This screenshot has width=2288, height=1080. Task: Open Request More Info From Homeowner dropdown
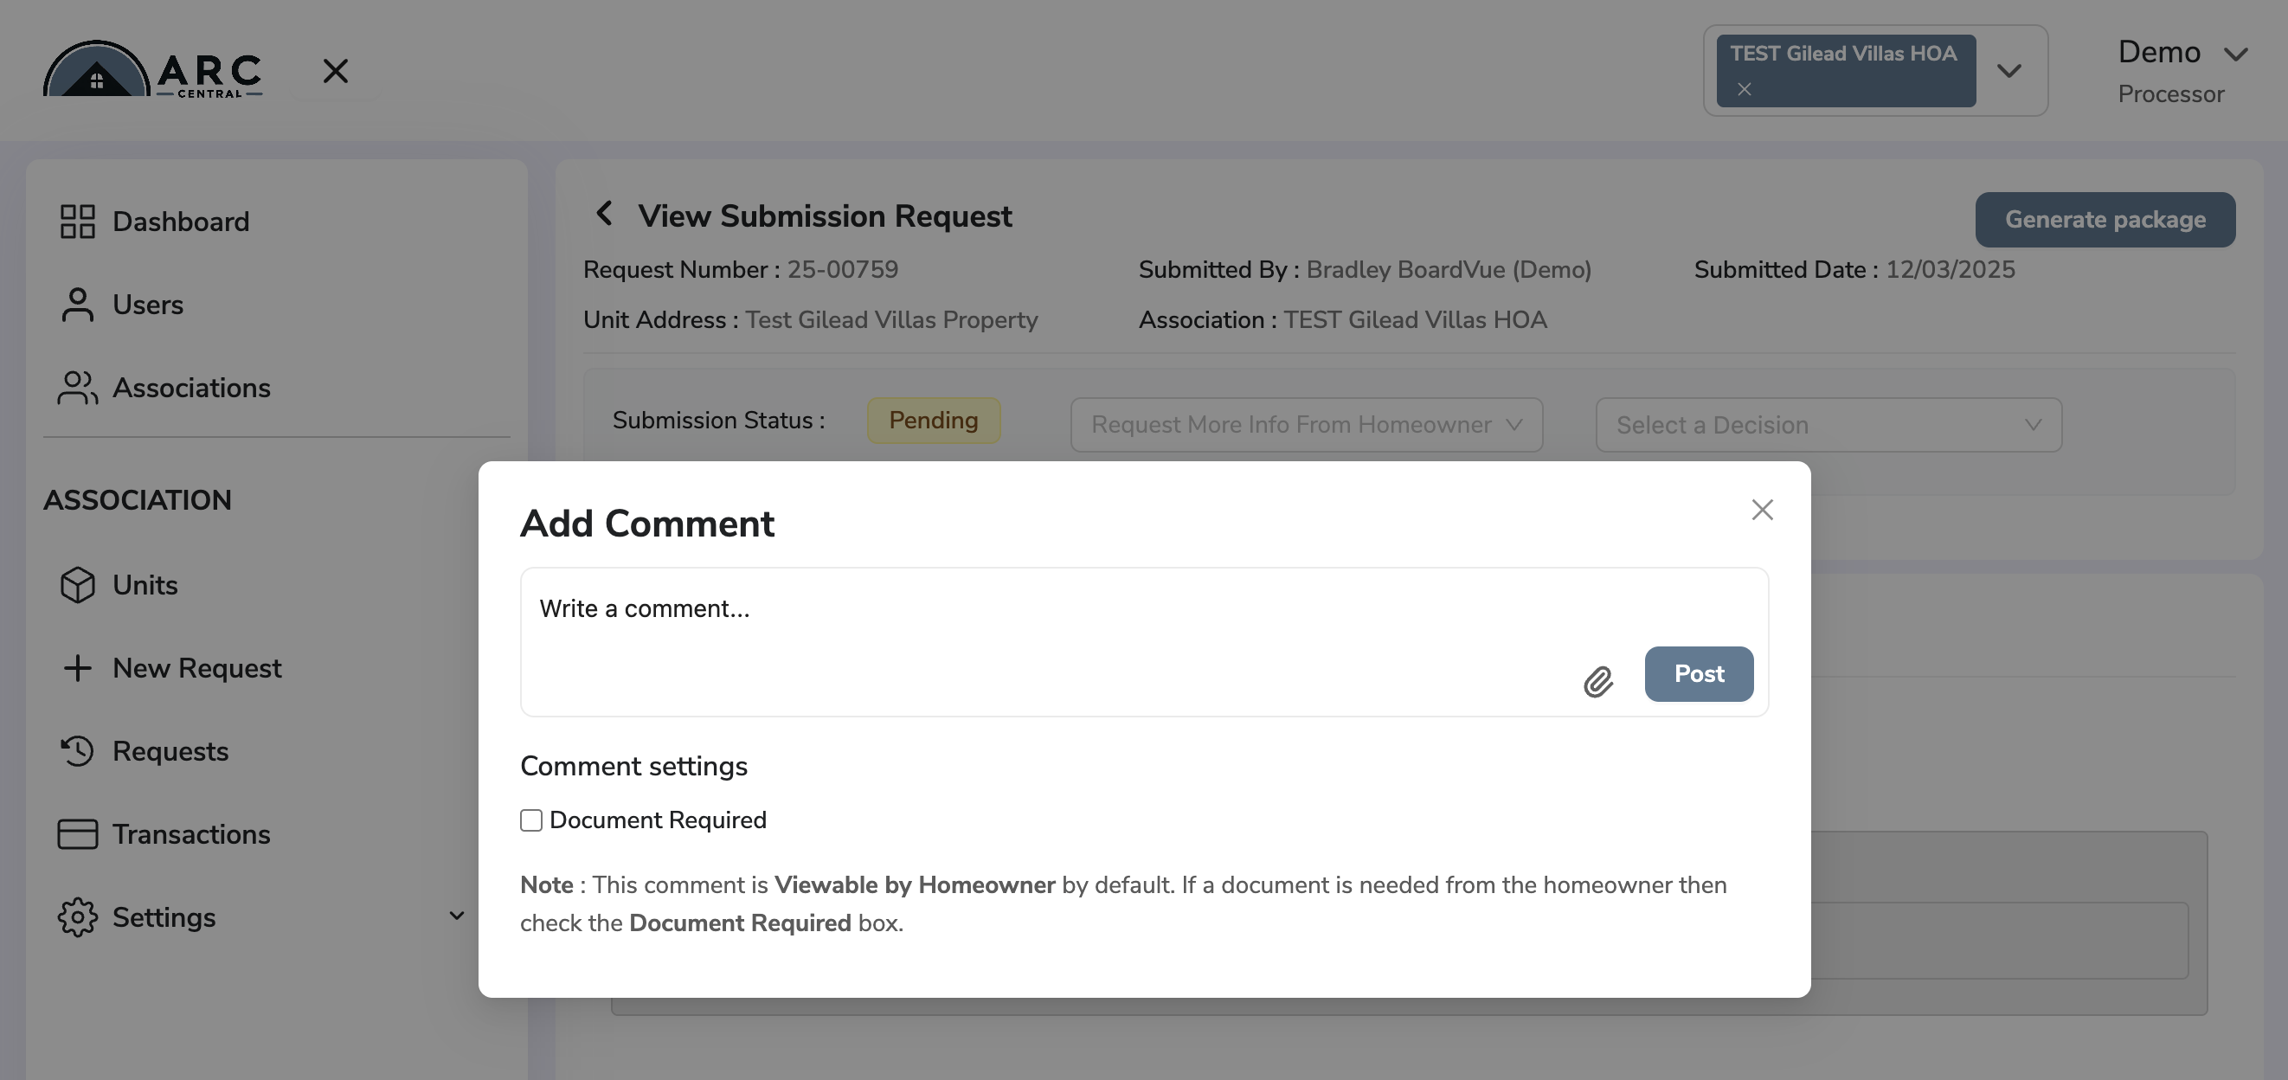1307,425
